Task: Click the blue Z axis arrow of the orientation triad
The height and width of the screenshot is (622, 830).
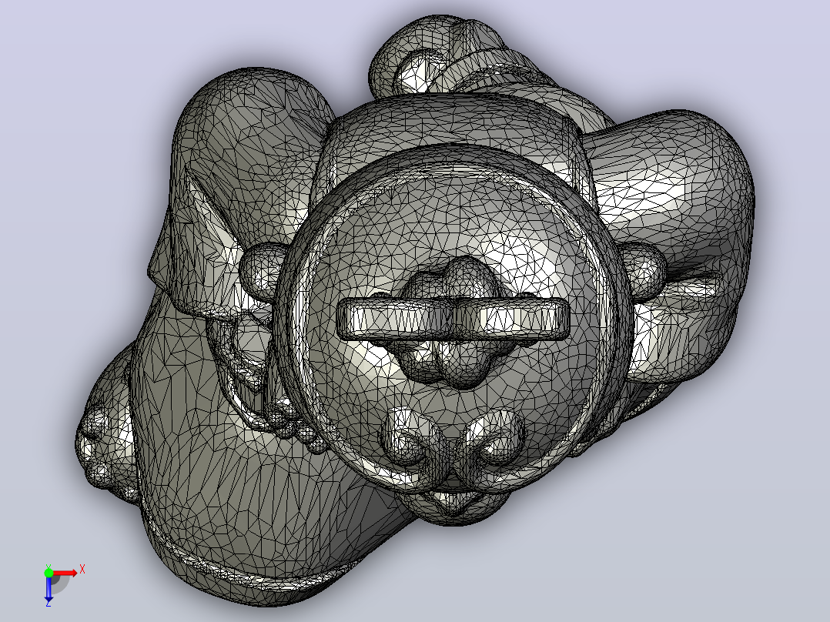Action: click(49, 590)
